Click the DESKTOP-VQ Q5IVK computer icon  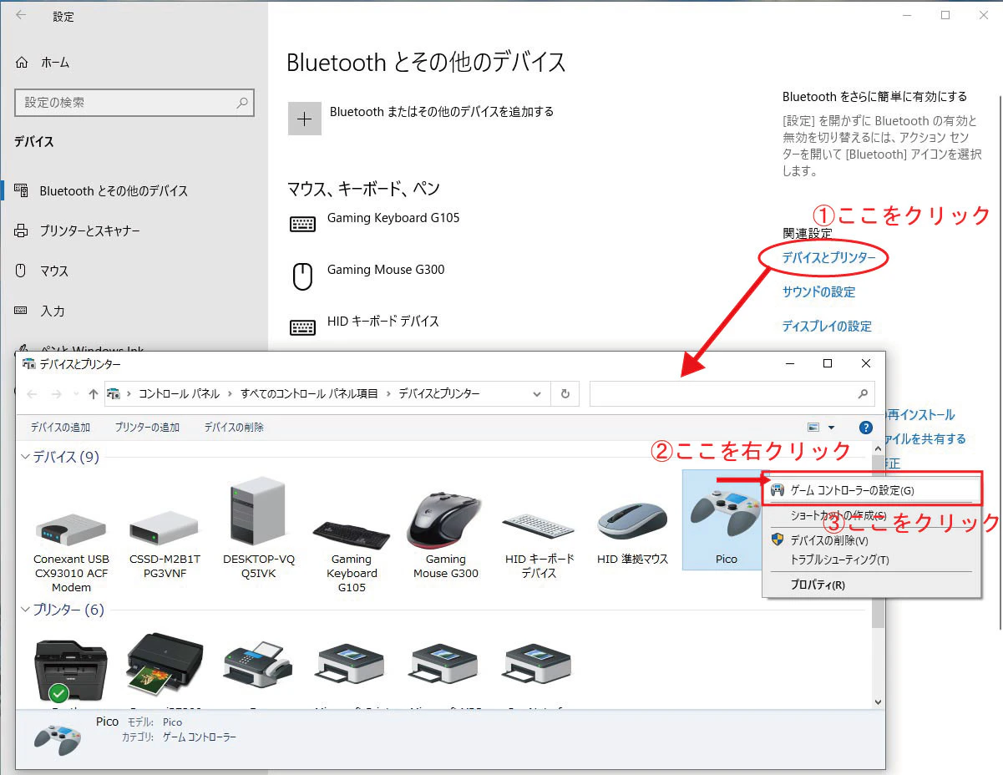[x=257, y=509]
